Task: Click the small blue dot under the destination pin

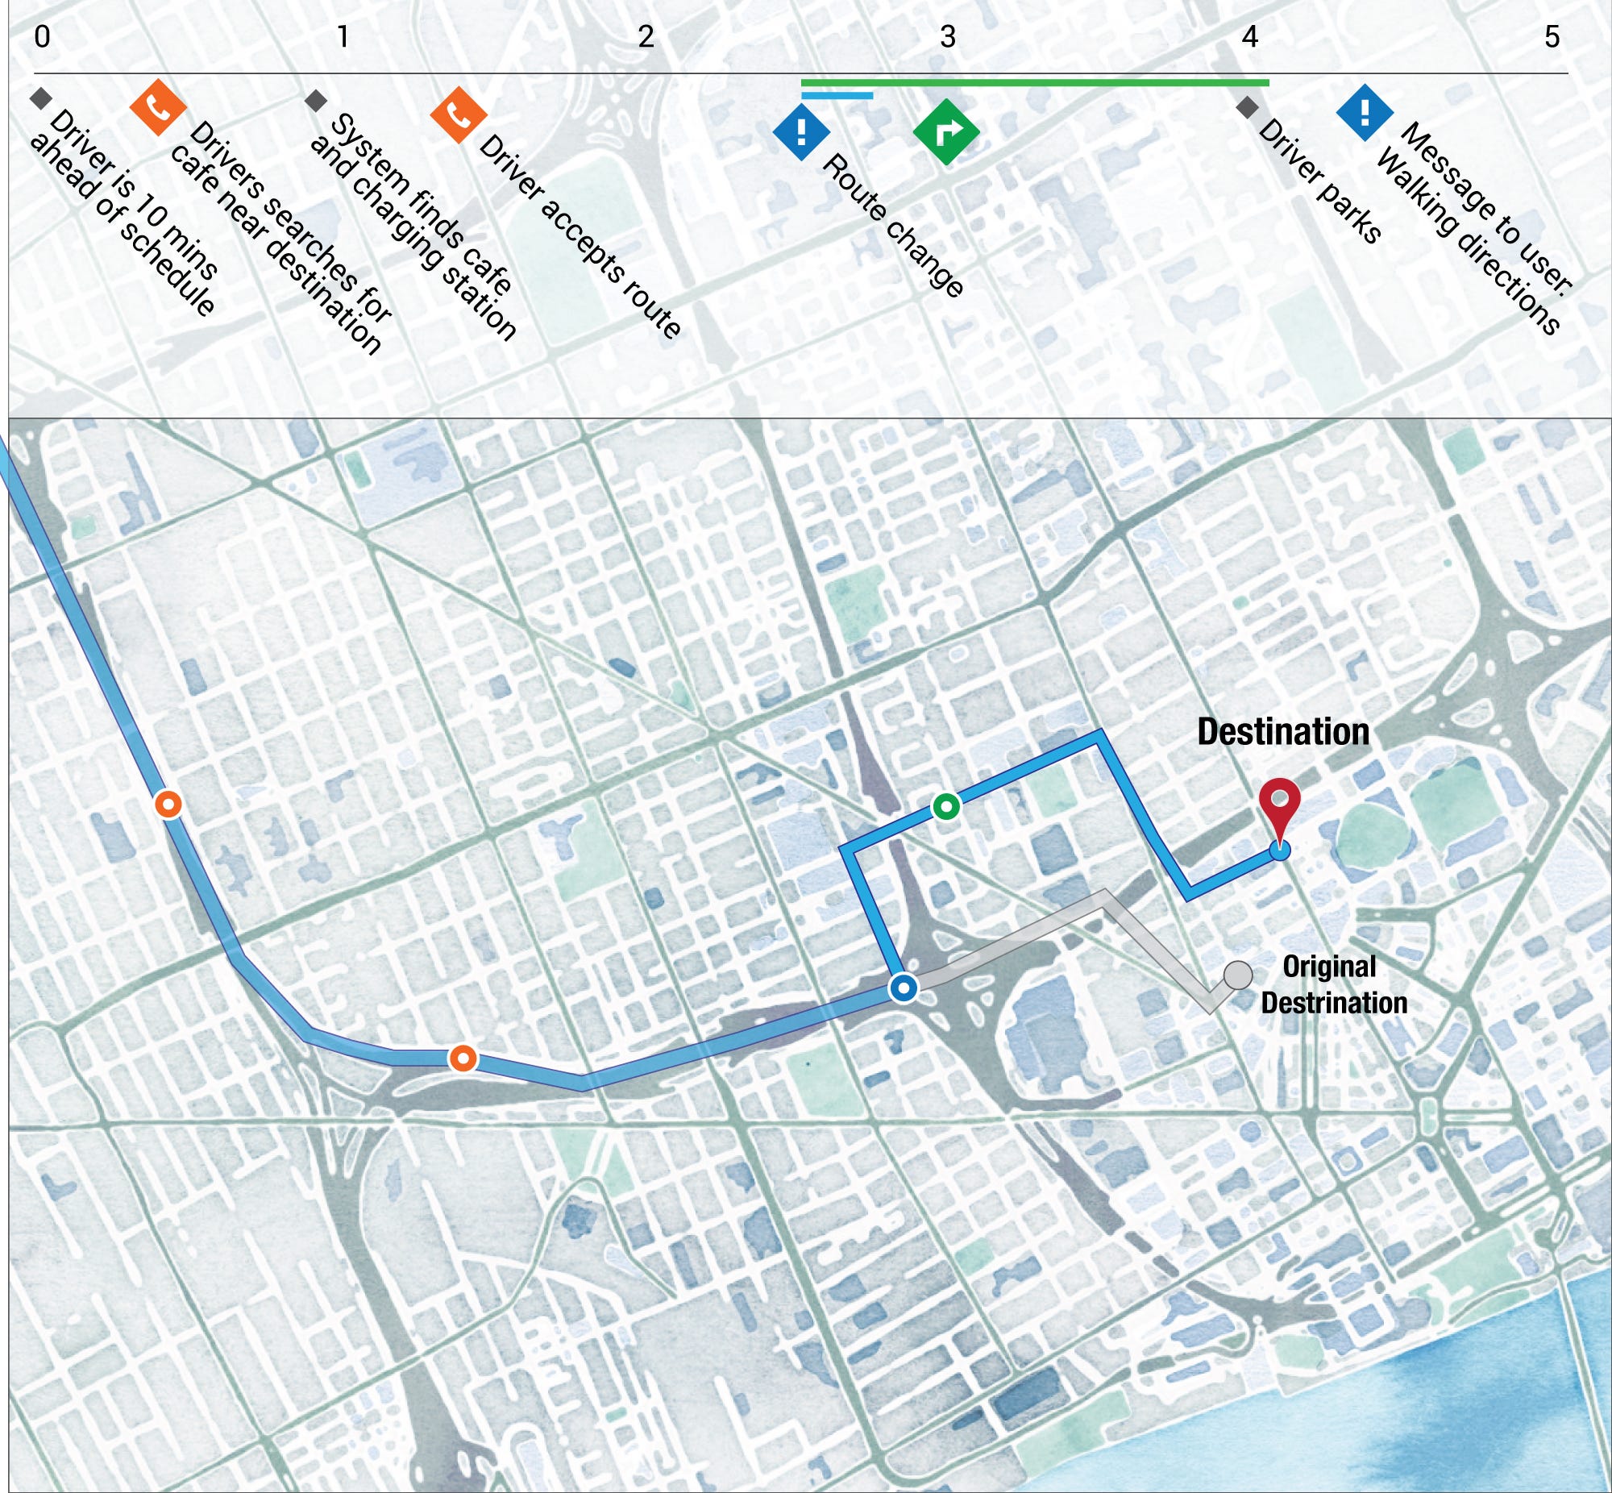Action: tap(1280, 850)
